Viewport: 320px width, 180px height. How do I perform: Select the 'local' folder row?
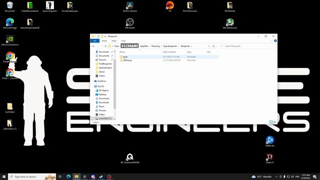[x=168, y=56]
